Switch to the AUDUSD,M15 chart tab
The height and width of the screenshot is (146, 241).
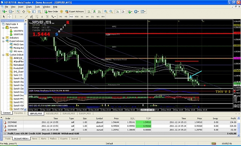click(x=52, y=114)
